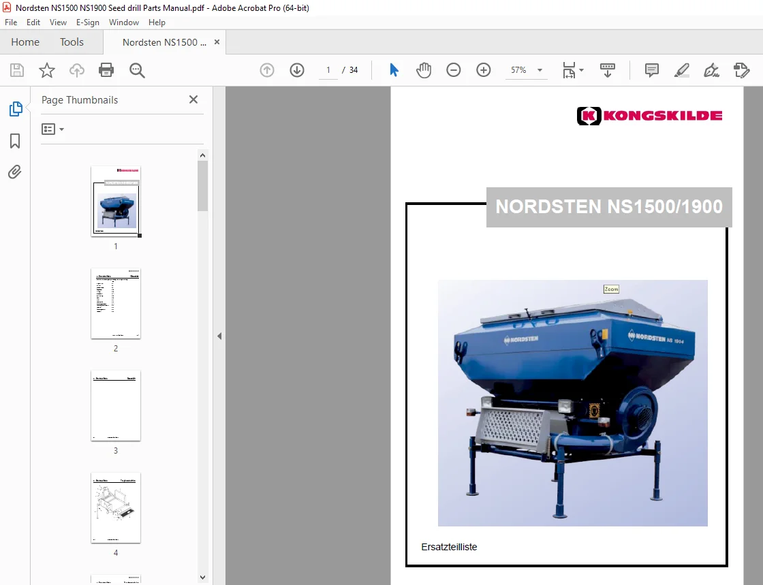Go to next page arrow
763x585 pixels.
point(297,70)
